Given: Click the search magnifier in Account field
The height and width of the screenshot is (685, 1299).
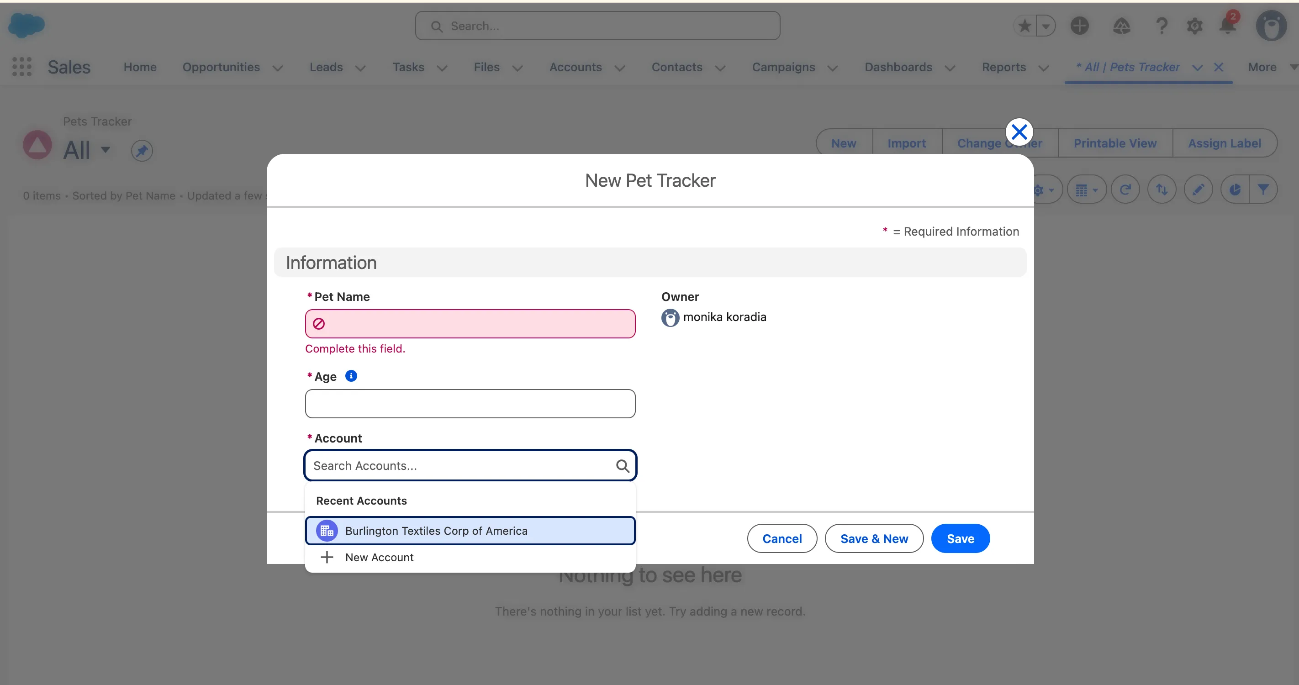Looking at the screenshot, I should pos(622,466).
